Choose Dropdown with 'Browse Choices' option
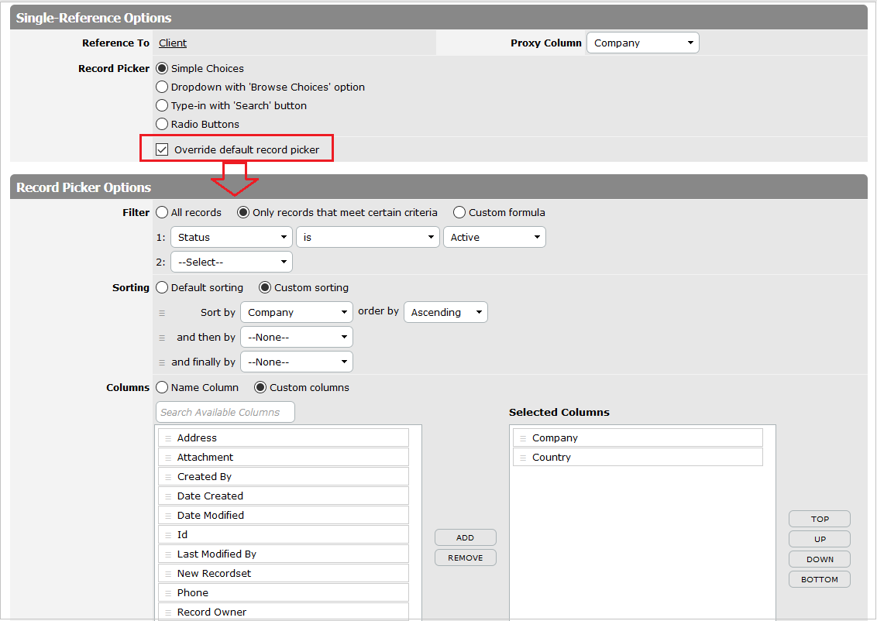877x621 pixels. click(x=162, y=87)
